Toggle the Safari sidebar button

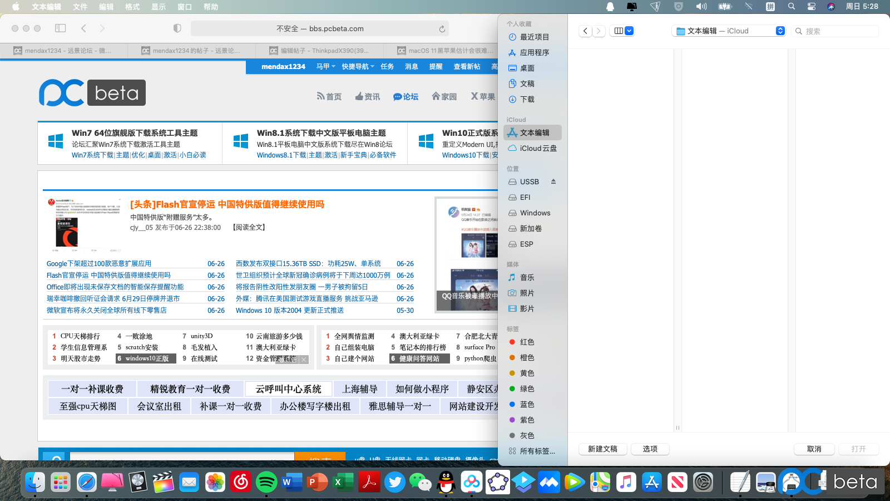point(61,28)
